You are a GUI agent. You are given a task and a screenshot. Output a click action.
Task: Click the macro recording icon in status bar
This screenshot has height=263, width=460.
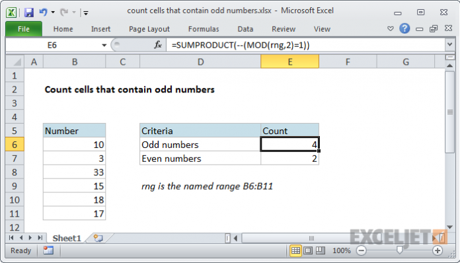[x=48, y=250]
